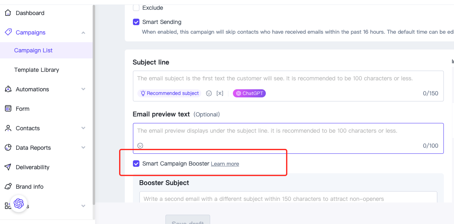Click the Data Reports pie chart icon
Screen dimensions: 454x224
(x=8, y=148)
